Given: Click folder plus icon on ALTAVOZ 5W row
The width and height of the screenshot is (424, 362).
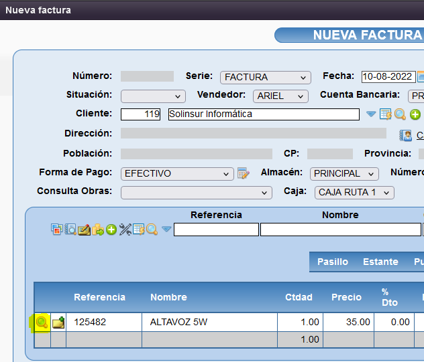Looking at the screenshot, I should click(58, 323).
